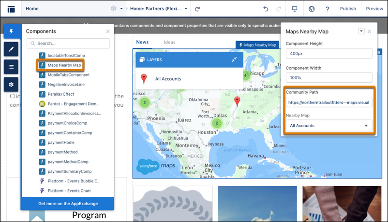Edit the Community Path URL field
This screenshot has width=388, height=222.
329,102
